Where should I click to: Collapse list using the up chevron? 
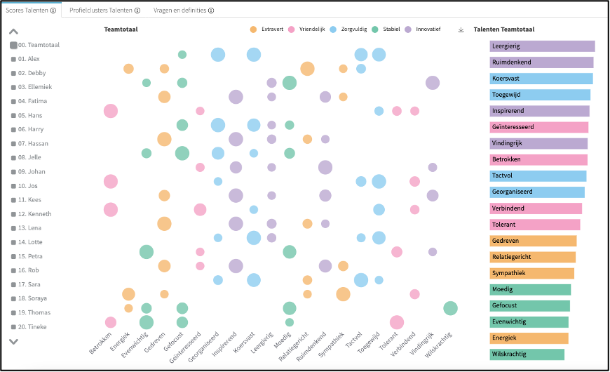13,32
